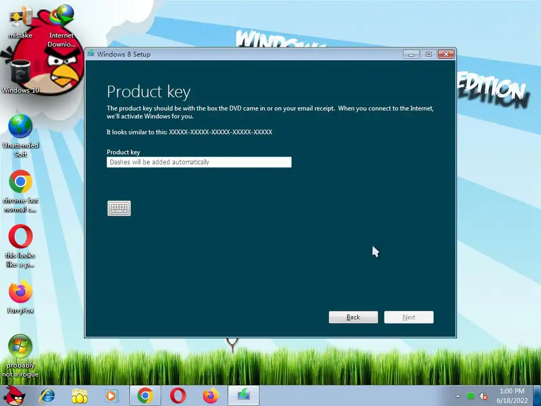Open the on-screen keyboard button
541x406 pixels.
point(119,208)
